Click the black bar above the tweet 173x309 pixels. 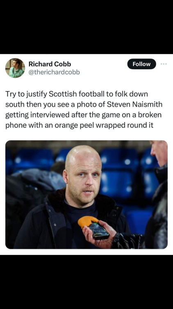(86, 27)
